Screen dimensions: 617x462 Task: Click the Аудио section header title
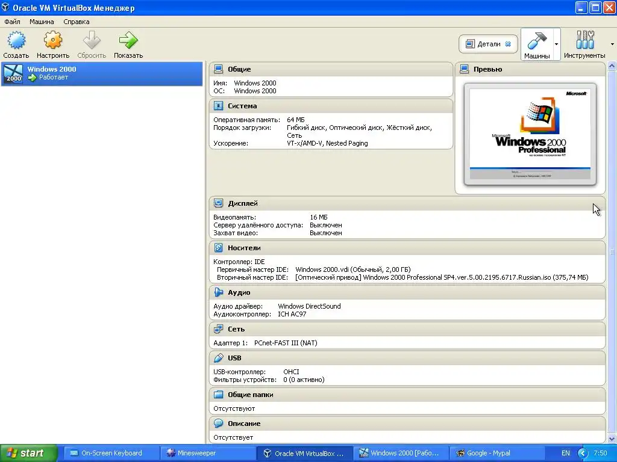239,292
